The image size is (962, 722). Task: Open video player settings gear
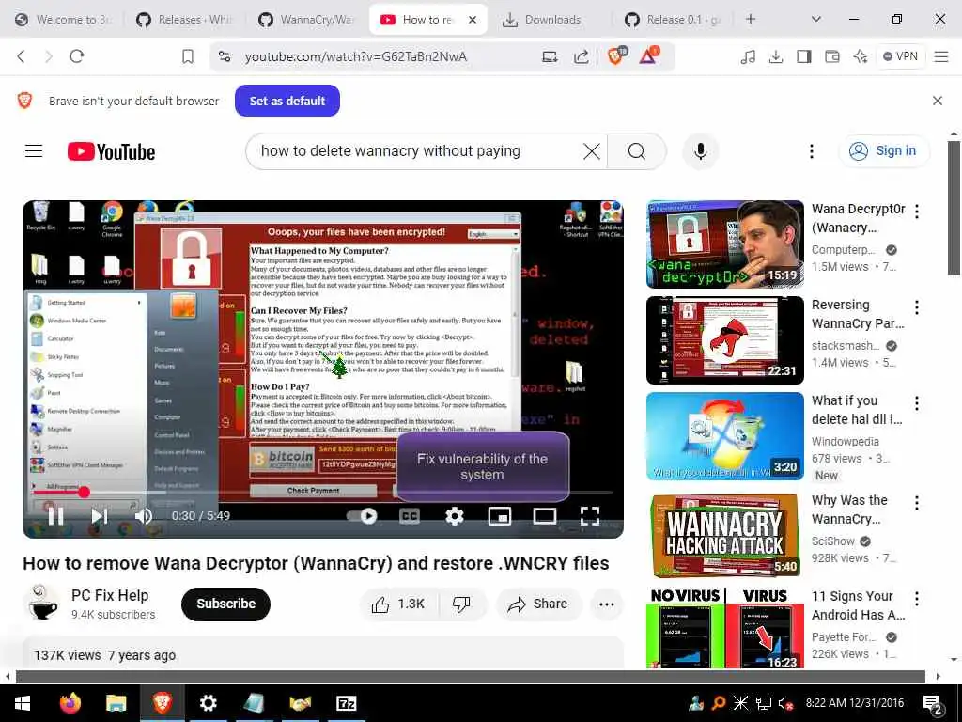pos(454,516)
